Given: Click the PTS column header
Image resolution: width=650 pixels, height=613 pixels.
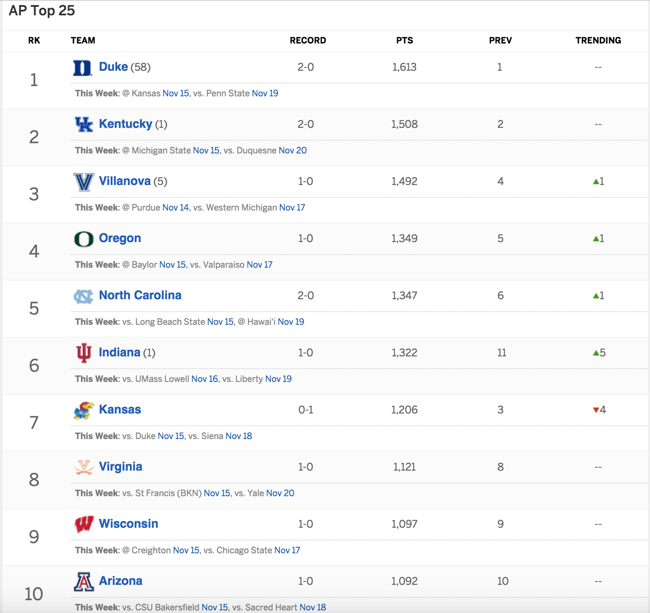Looking at the screenshot, I should (x=404, y=40).
